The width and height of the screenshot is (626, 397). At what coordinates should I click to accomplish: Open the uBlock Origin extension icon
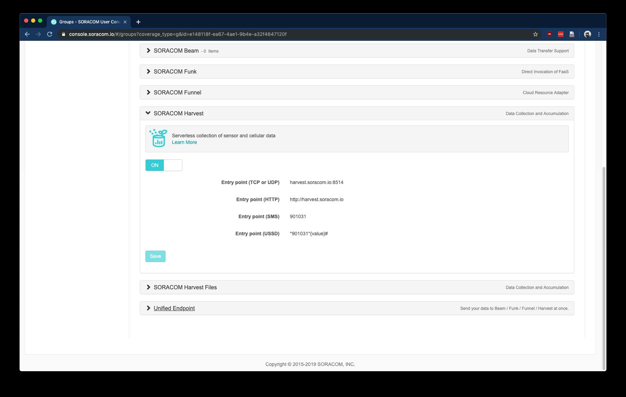point(549,34)
